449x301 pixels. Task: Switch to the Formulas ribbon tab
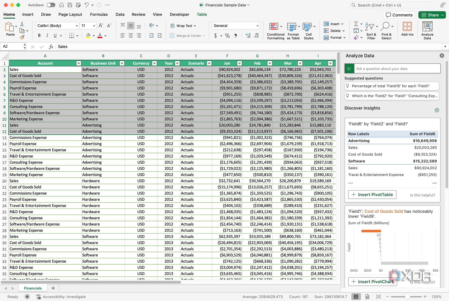coord(99,14)
